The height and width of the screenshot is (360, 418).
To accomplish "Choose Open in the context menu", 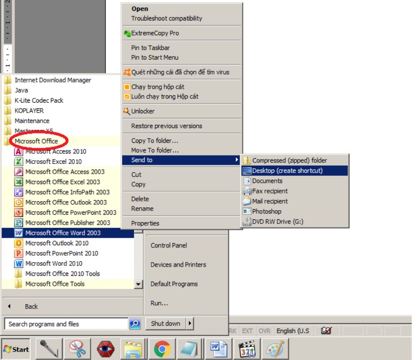I will (182, 9).
